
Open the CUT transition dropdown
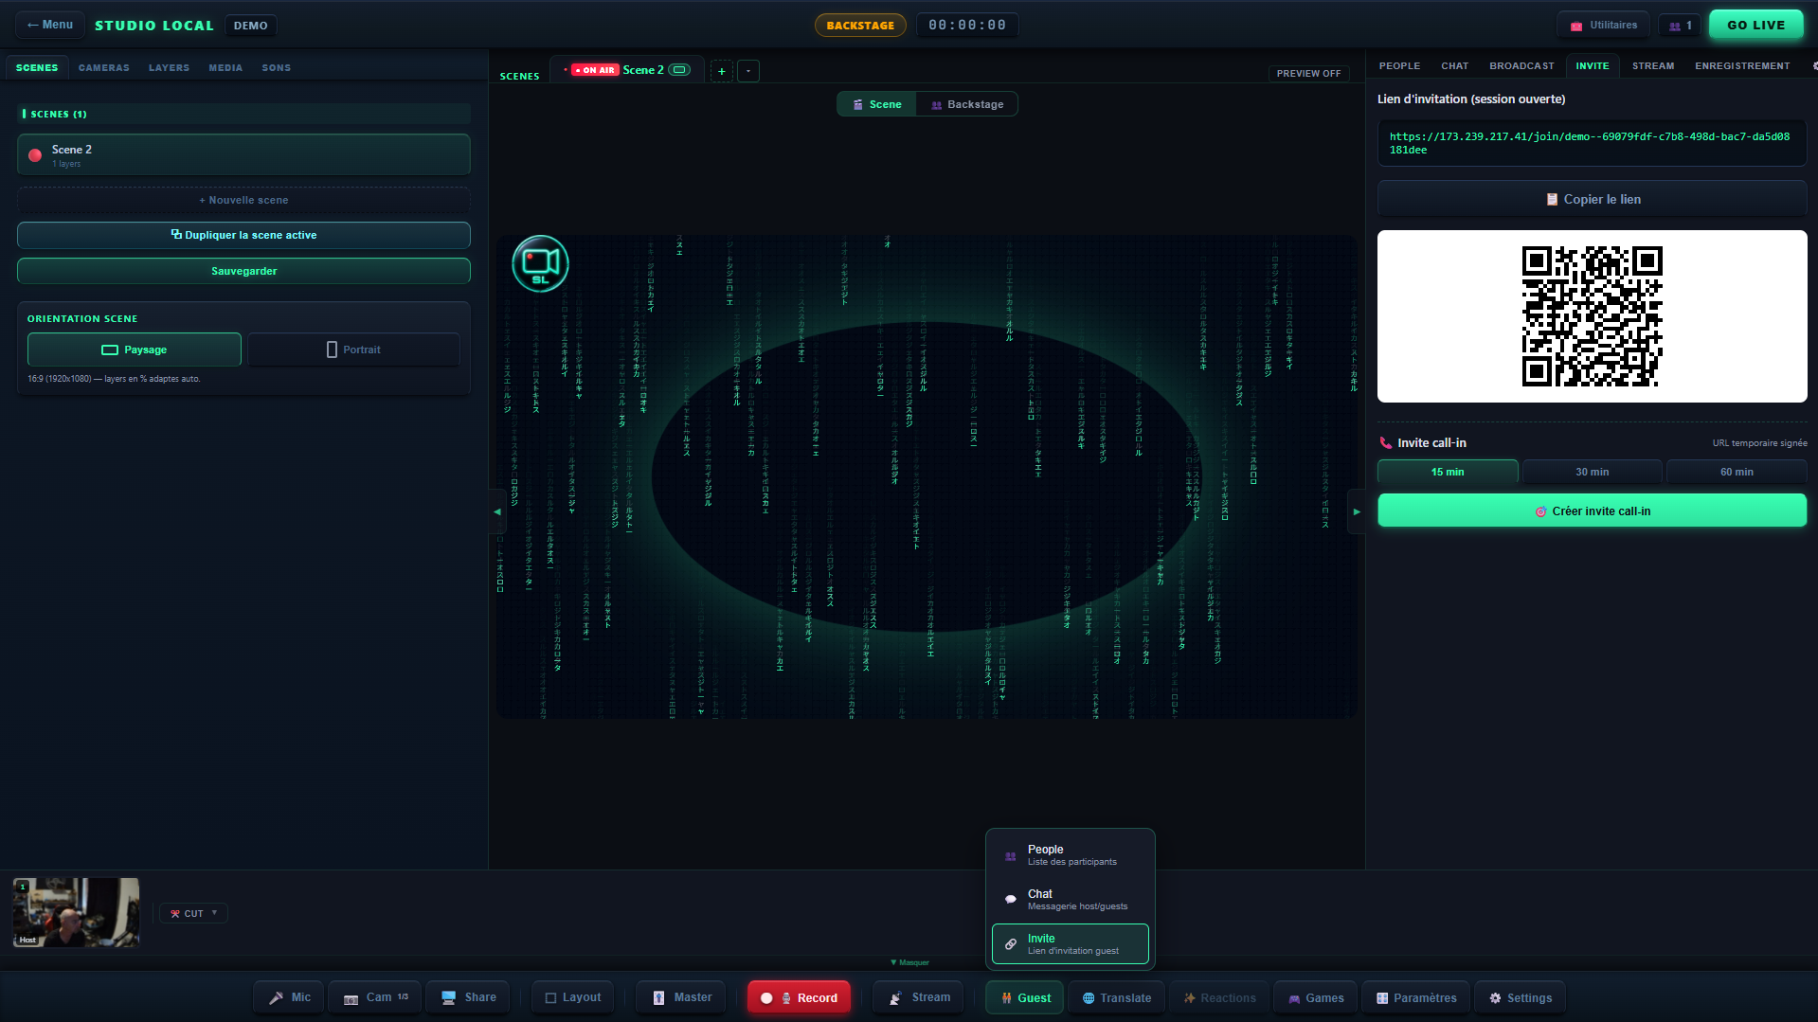pyautogui.click(x=193, y=913)
